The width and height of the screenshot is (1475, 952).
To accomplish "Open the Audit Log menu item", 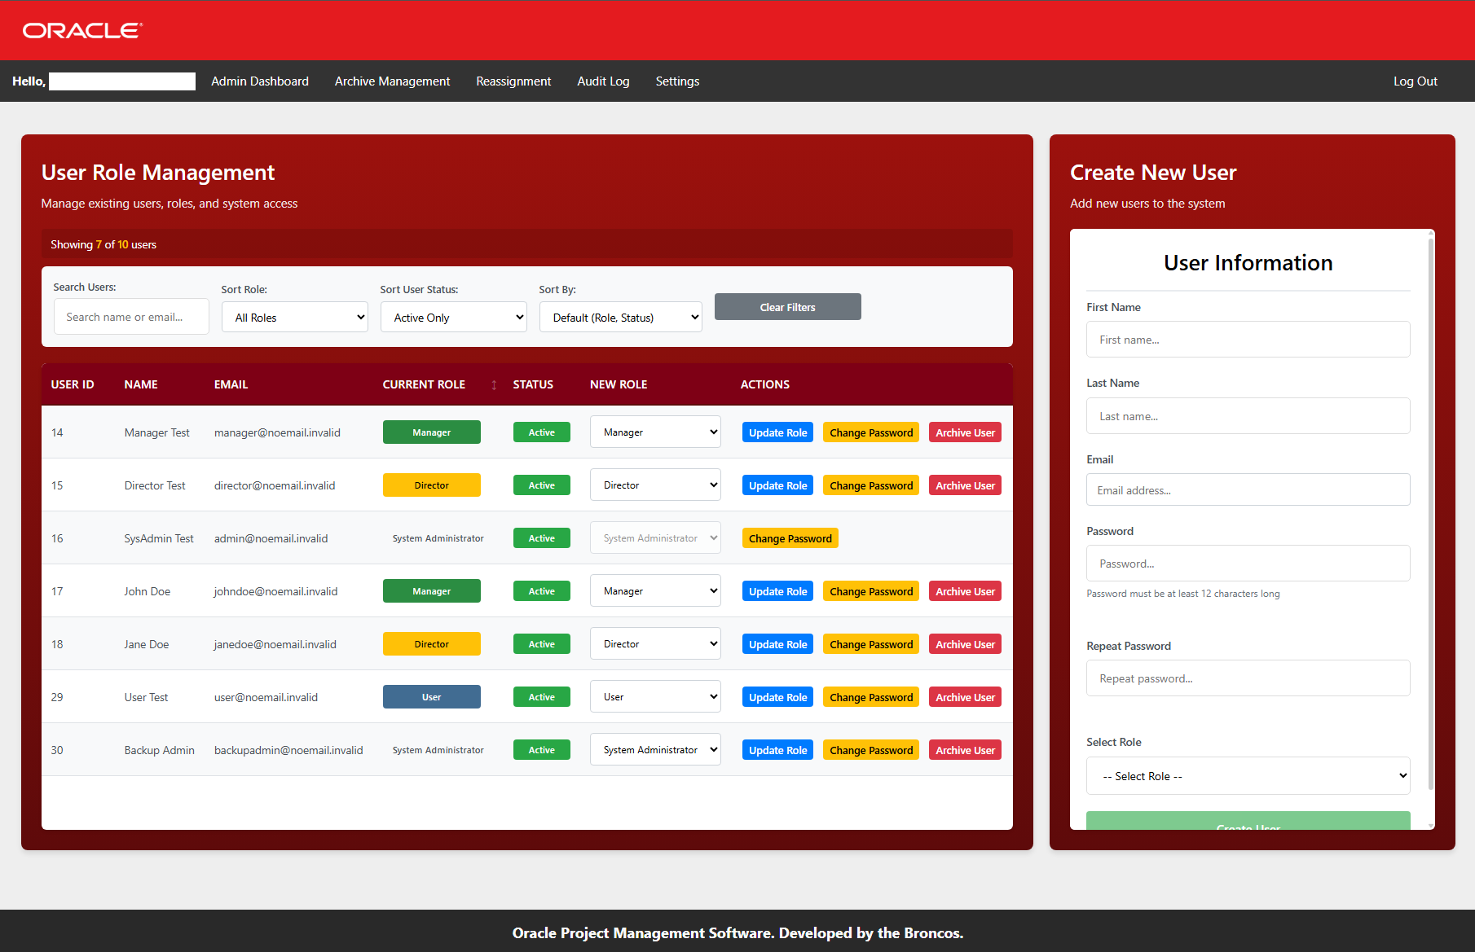I will [x=603, y=81].
